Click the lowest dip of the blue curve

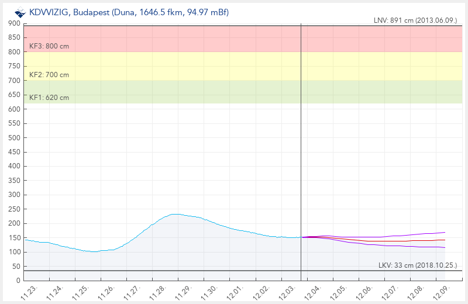[94, 251]
